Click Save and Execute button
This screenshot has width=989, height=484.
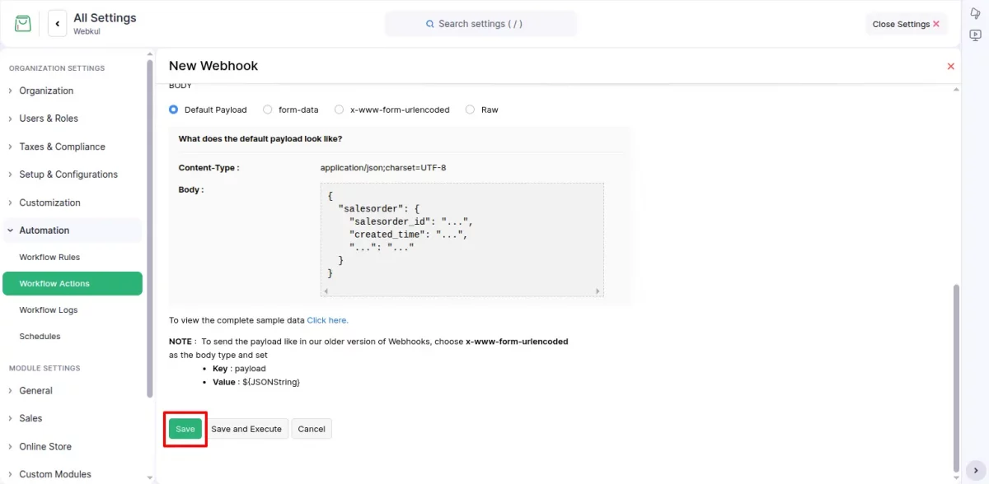pyautogui.click(x=246, y=429)
